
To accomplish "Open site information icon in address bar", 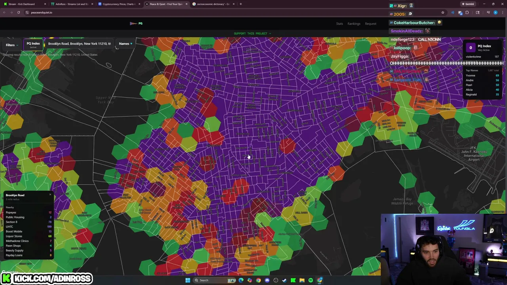I will (27, 12).
